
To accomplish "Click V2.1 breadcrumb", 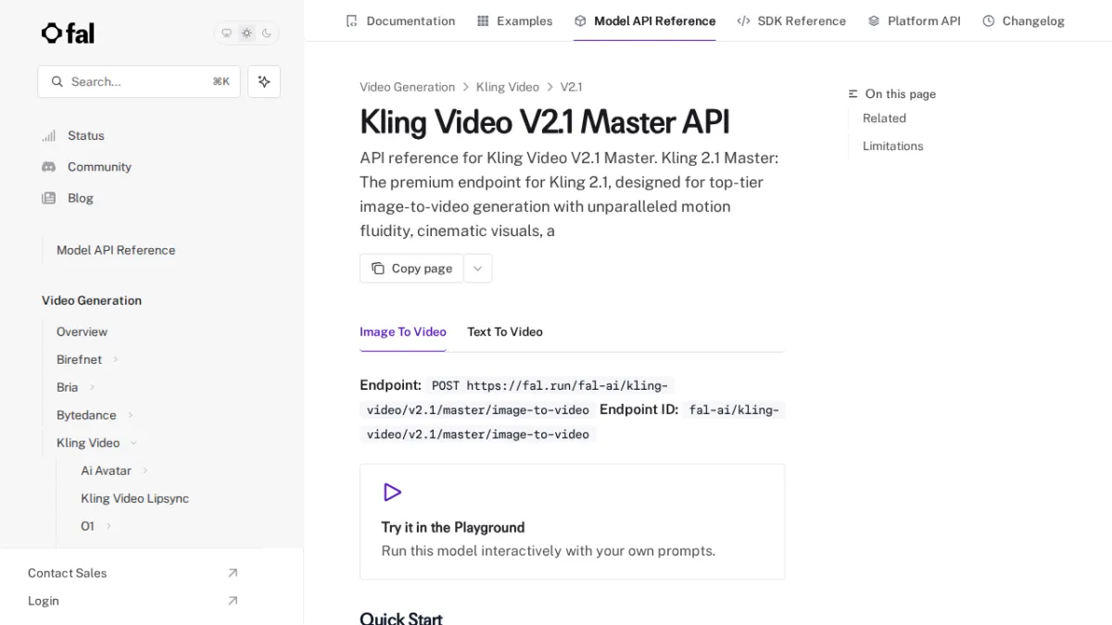I will pos(571,87).
